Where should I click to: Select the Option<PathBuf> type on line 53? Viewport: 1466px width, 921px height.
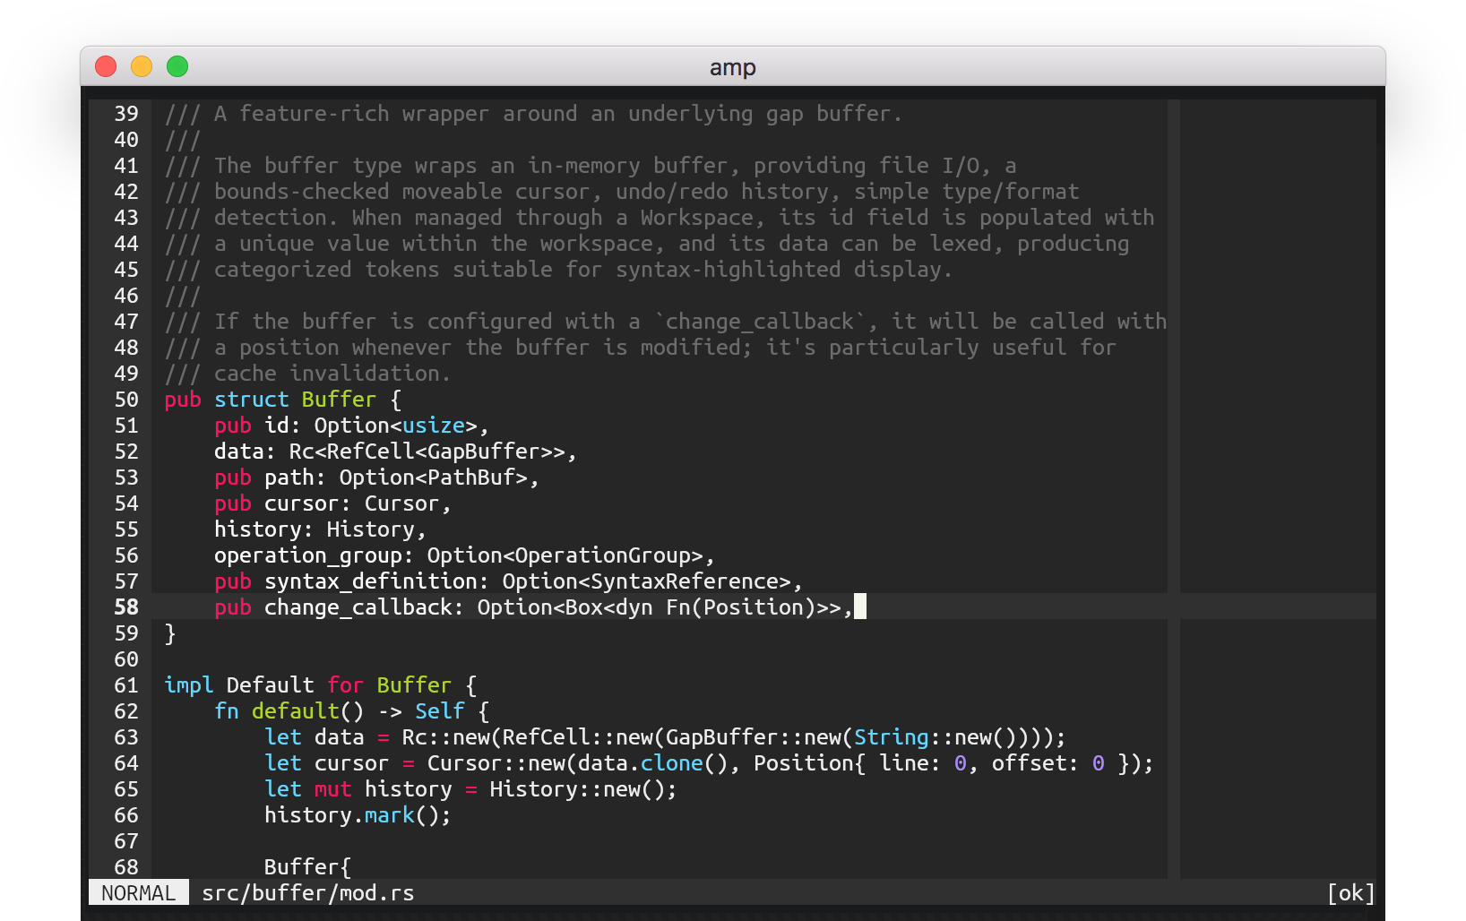(437, 478)
